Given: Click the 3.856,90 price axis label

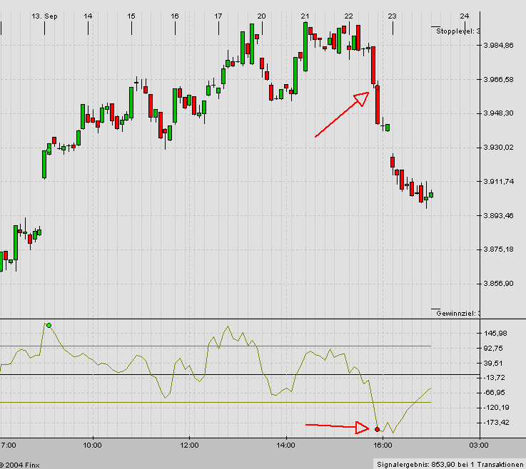Looking at the screenshot, I should [498, 284].
